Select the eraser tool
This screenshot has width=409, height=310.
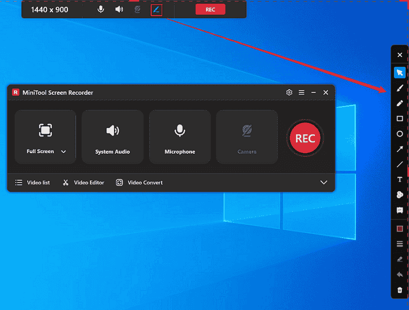pos(400,259)
